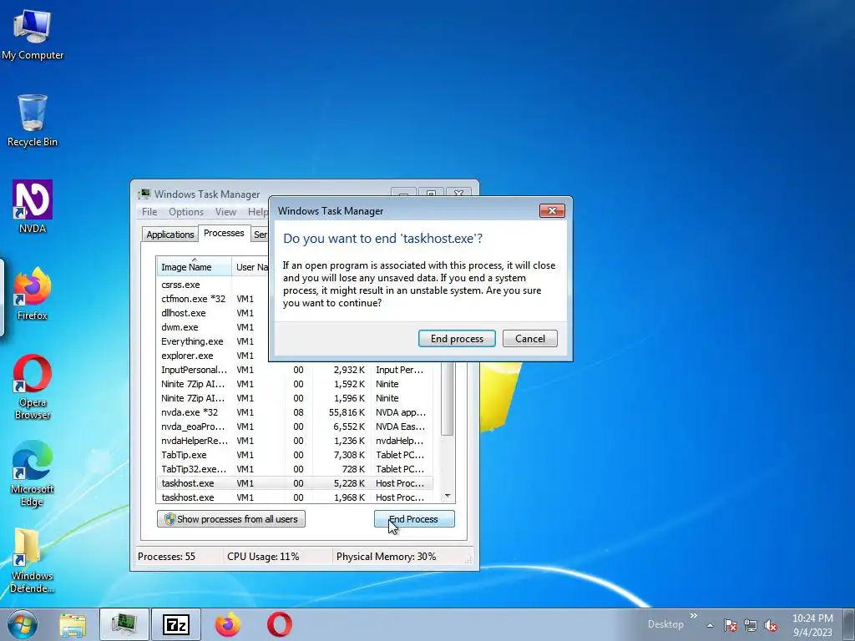Select the Windows Defender folder shortcut

(33, 560)
